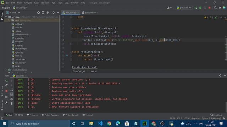Open the Refactor menu

[45, 3]
